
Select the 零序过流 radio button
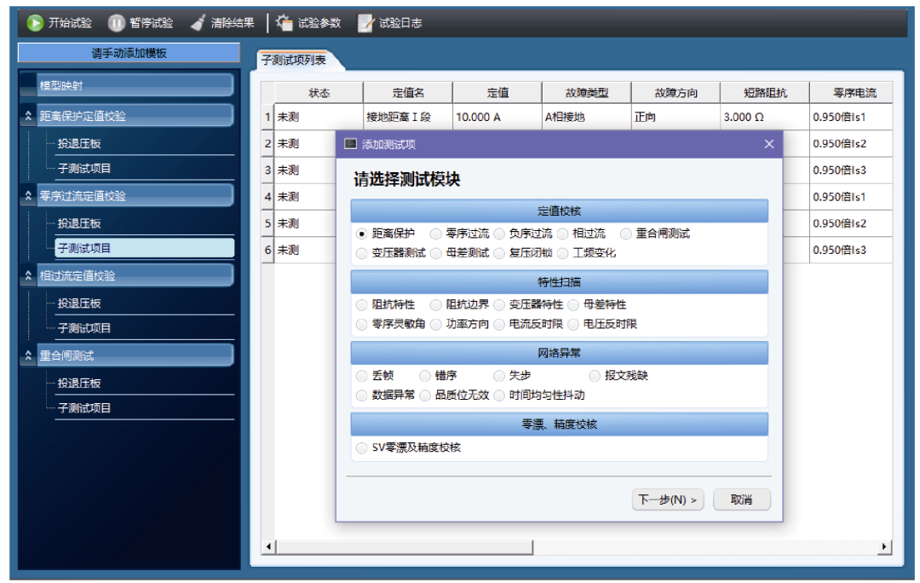click(x=435, y=234)
